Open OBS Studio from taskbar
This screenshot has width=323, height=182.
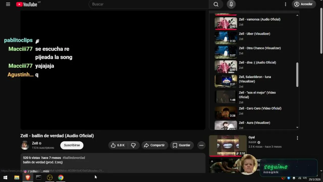[x=50, y=177]
